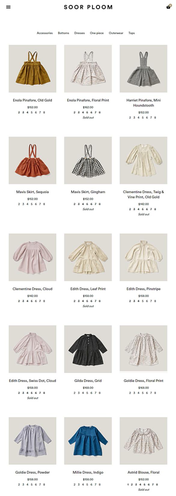
Task: Select the Accessories category
Action: click(x=45, y=33)
